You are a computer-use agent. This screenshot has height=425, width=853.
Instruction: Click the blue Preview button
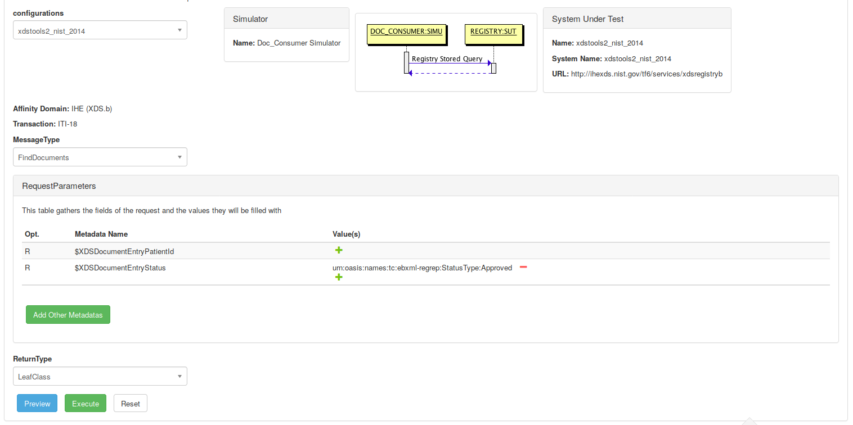pyautogui.click(x=37, y=404)
